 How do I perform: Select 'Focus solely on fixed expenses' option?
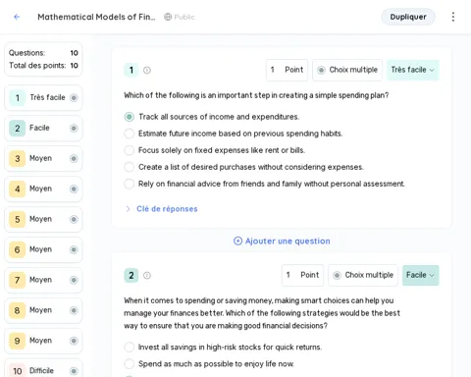[x=130, y=150]
